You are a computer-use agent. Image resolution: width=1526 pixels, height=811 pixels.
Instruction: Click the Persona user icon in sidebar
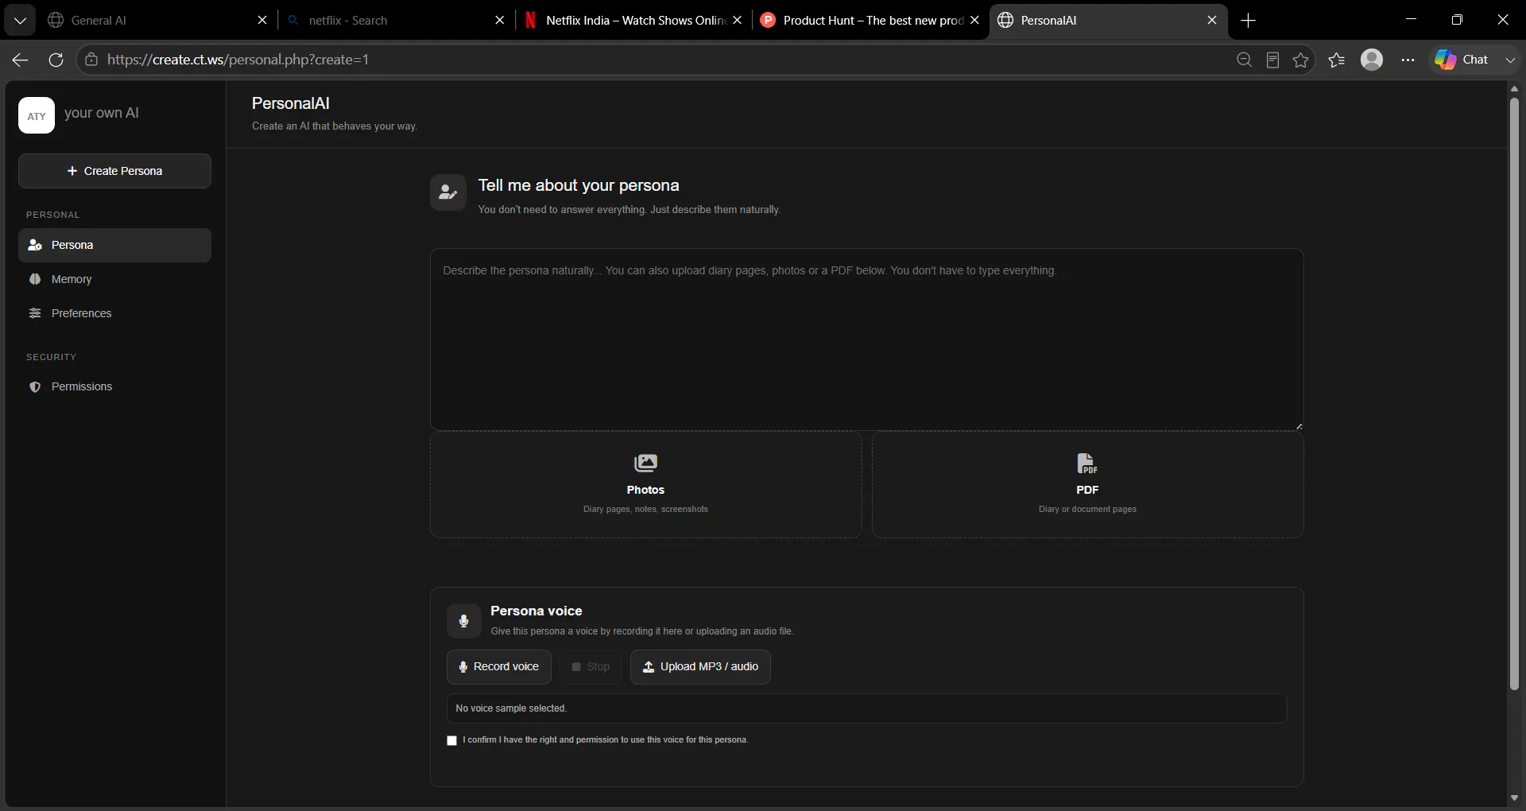(35, 245)
